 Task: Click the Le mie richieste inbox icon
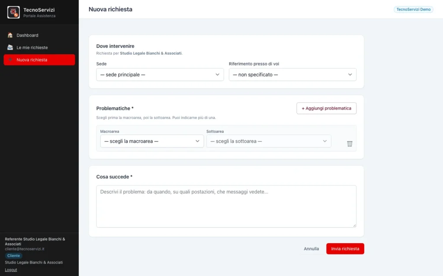(10, 47)
